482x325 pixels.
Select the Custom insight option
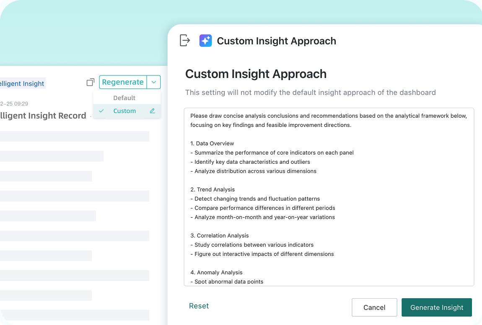point(124,111)
